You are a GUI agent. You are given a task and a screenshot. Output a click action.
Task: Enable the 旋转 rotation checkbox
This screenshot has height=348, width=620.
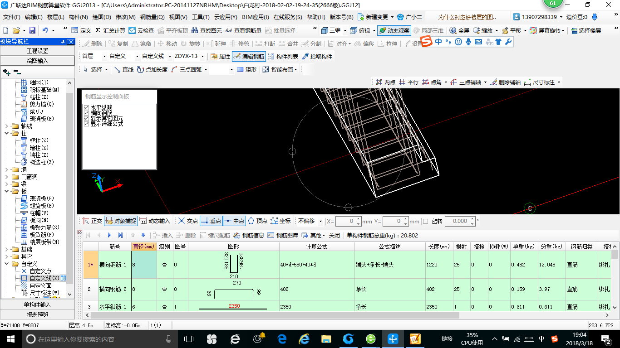tap(425, 221)
